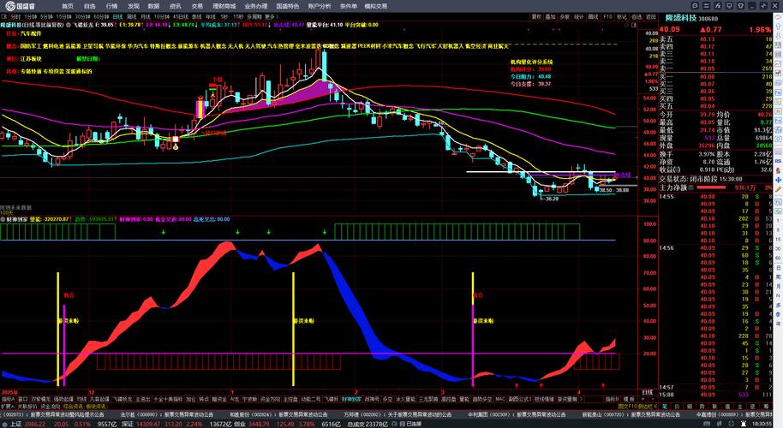Click the 国盛客 logo

tap(21, 6)
